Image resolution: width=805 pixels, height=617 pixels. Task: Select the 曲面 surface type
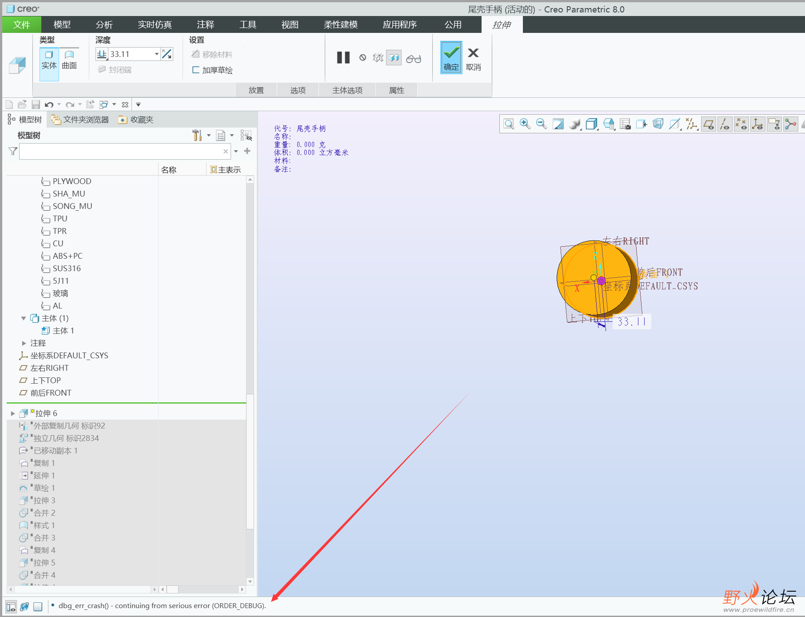(69, 60)
